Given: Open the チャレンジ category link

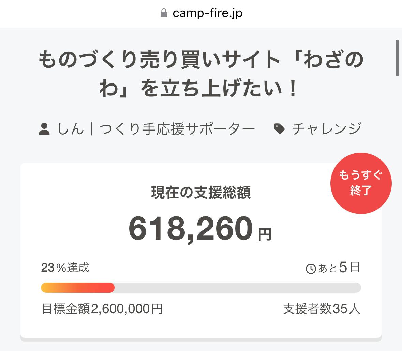Looking at the screenshot, I should point(326,129).
